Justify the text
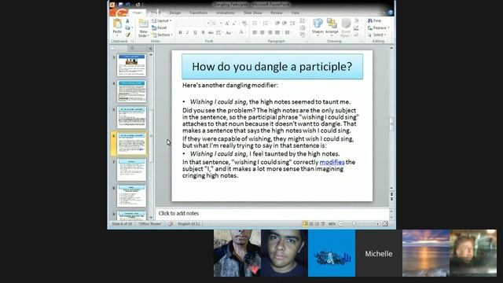503x283 pixels. pyautogui.click(x=277, y=32)
